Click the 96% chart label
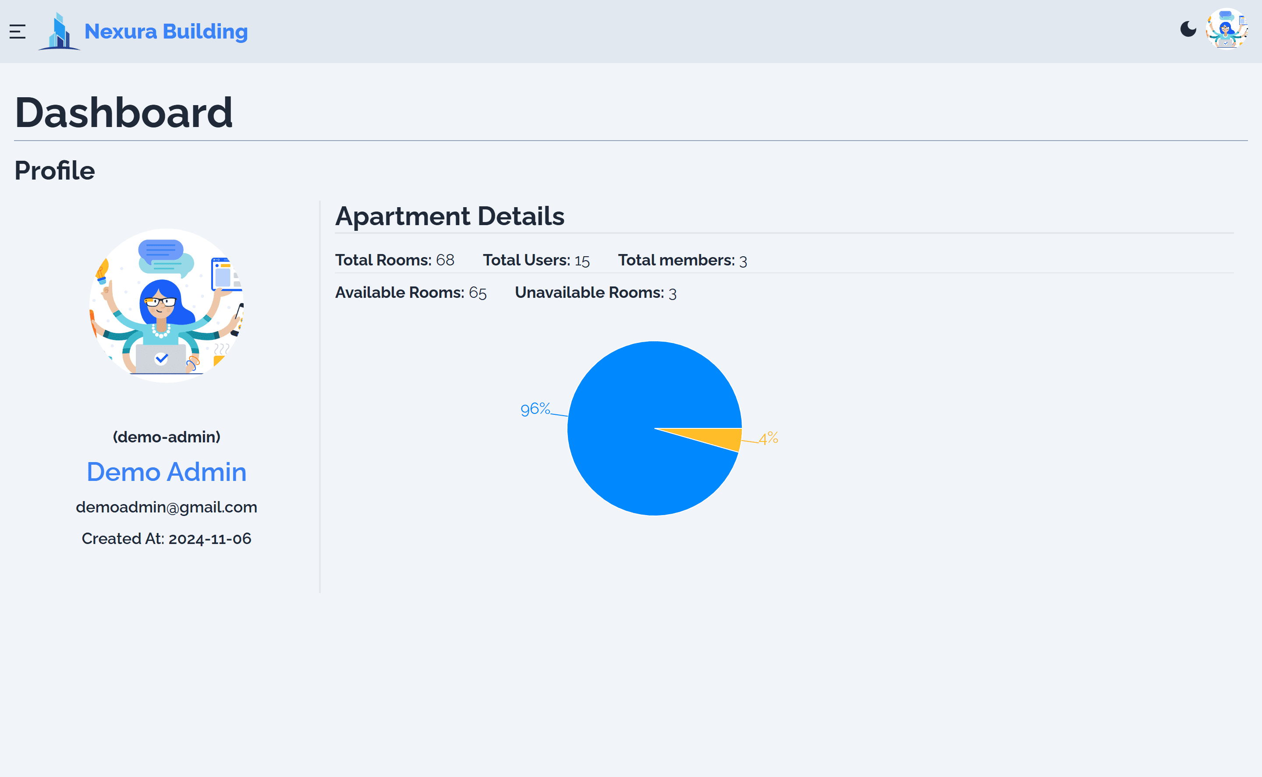This screenshot has height=777, width=1262. pyautogui.click(x=535, y=409)
